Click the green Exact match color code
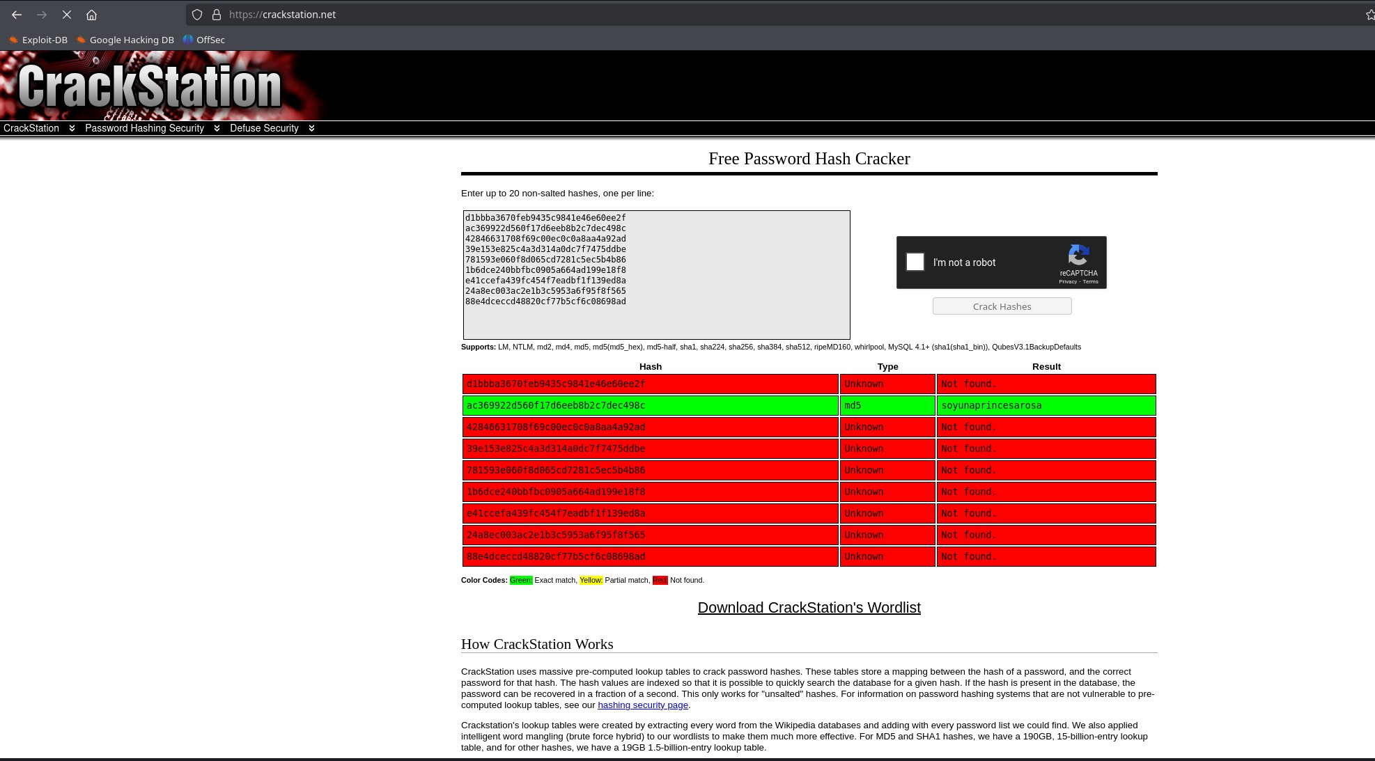This screenshot has height=761, width=1375. tap(521, 580)
